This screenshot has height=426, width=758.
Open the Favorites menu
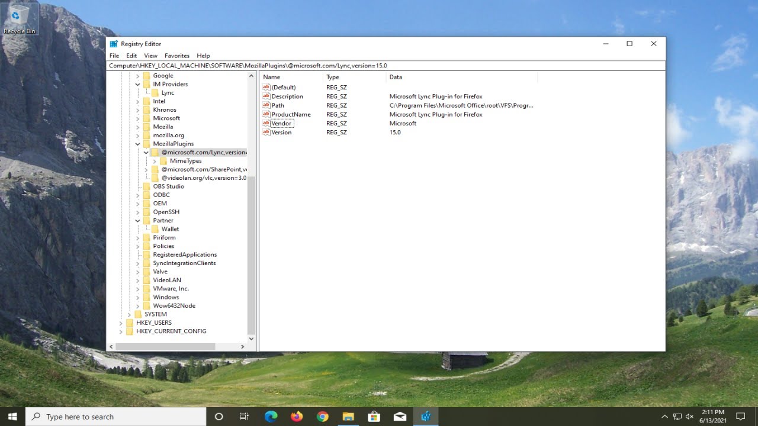click(x=177, y=56)
